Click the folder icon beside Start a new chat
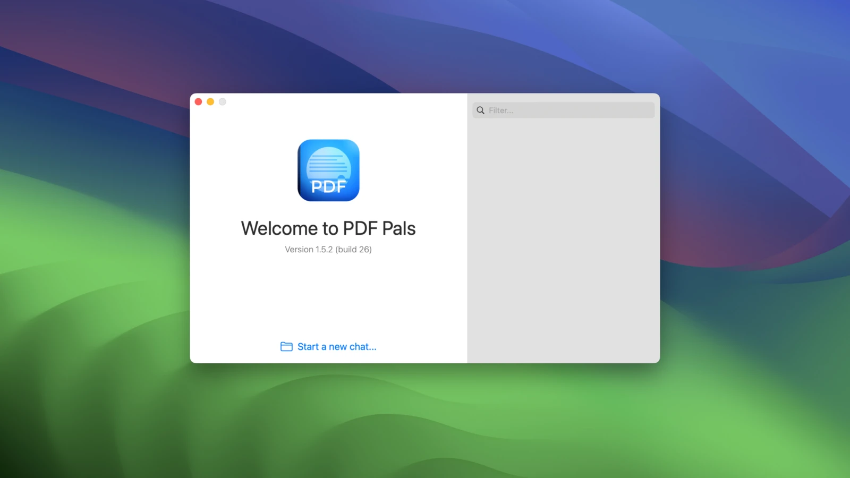Screen dimensions: 850x478 tap(286, 347)
